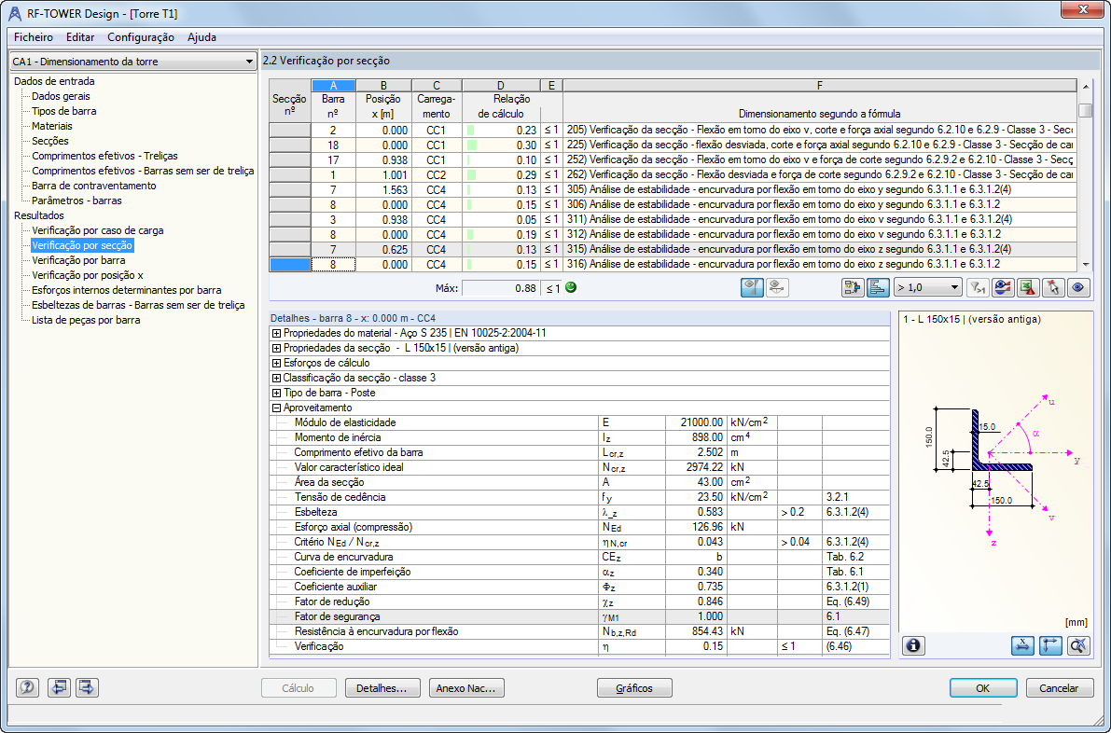Click the green smiley status indicator

(571, 287)
